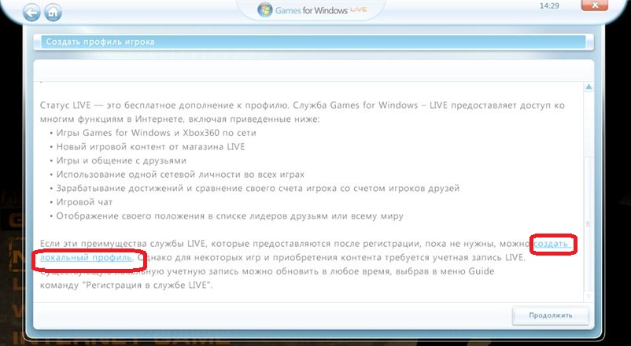Click the 14:29 clock display

549,6
